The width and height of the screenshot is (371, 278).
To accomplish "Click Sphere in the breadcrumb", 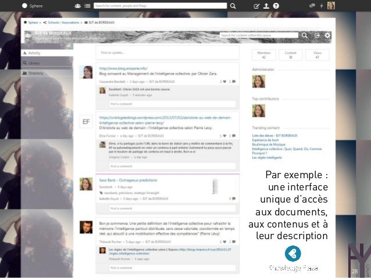I will tap(33, 23).
